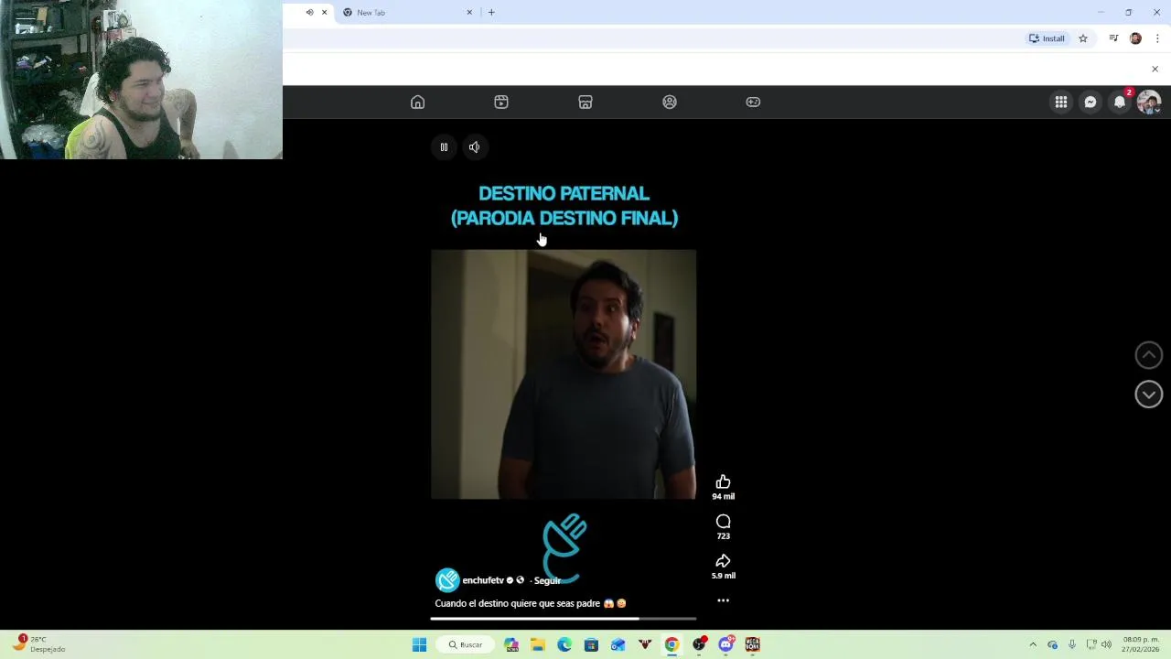Open the clock showing 08:09 p. m.
Image resolution: width=1171 pixels, height=659 pixels.
pyautogui.click(x=1141, y=644)
